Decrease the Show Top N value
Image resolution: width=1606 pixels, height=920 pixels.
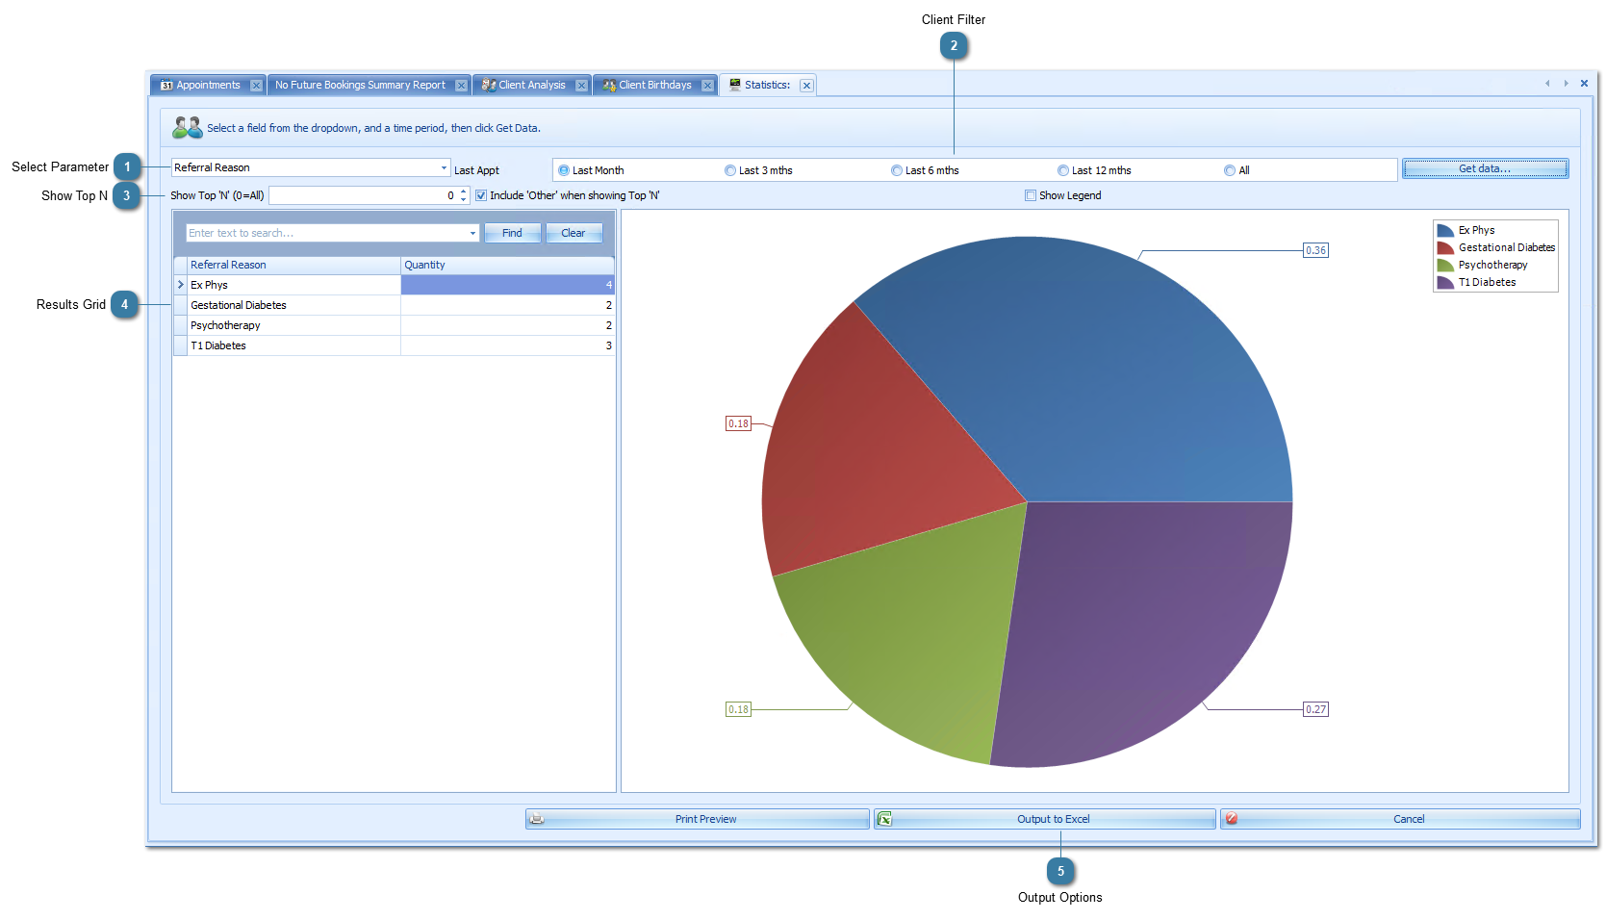click(x=464, y=199)
